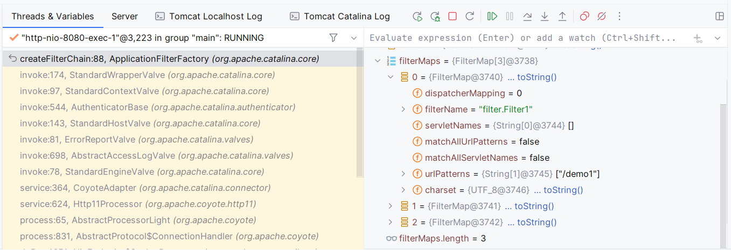
Task: Click the Resume Program icon
Action: click(x=492, y=17)
